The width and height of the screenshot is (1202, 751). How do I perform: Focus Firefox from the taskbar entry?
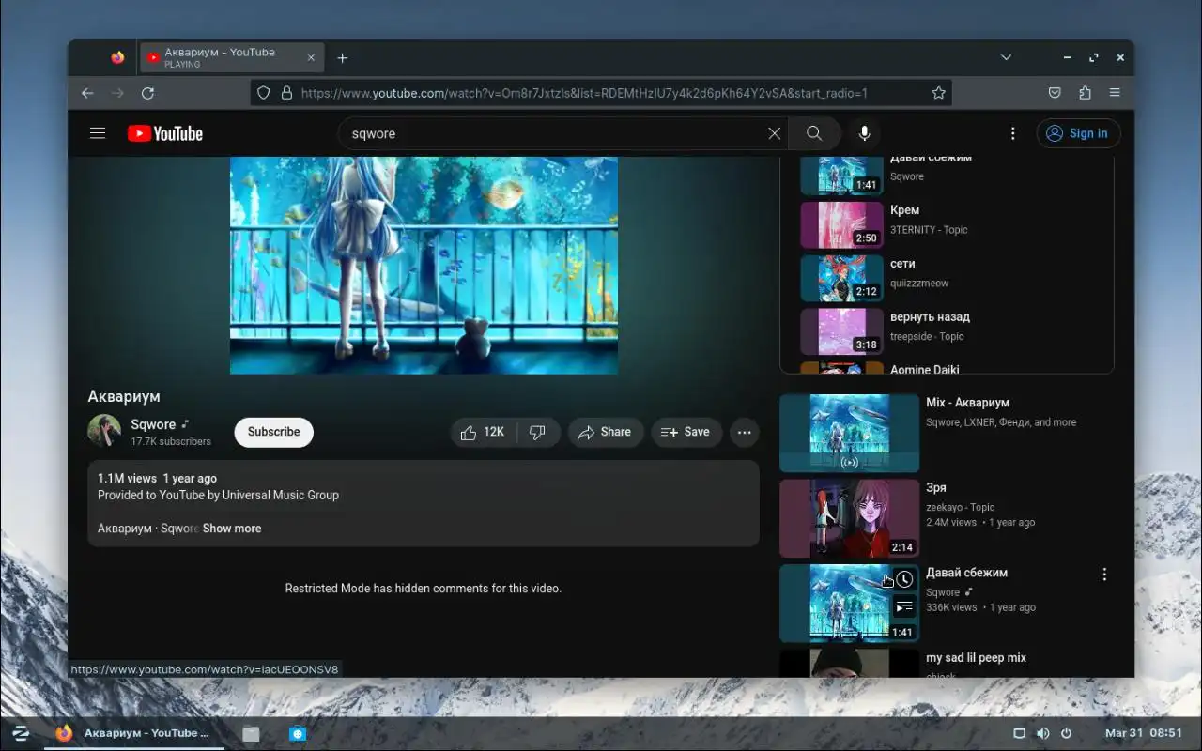click(x=133, y=733)
